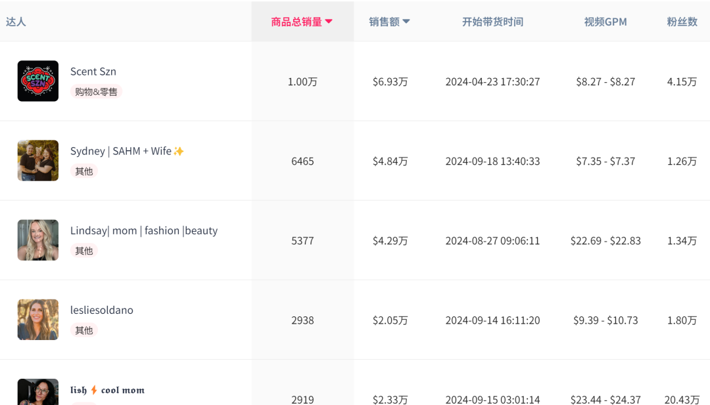
Task: Select the 视频GPM column header
Action: [x=605, y=22]
